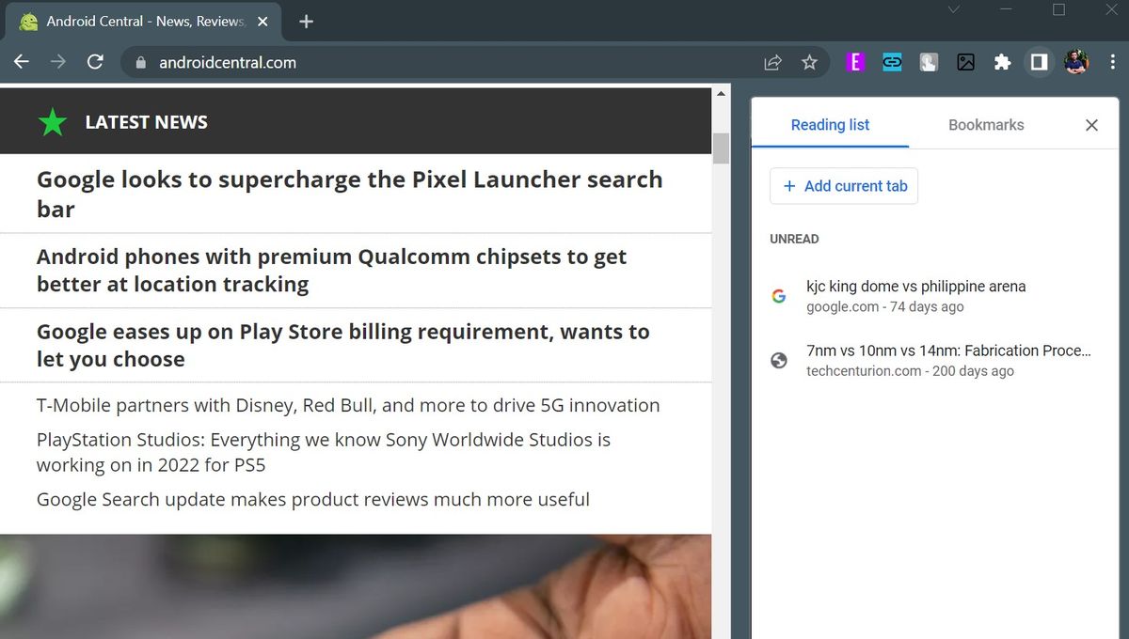The height and width of the screenshot is (639, 1129).
Task: Close the Reading list side panel
Action: [1091, 124]
